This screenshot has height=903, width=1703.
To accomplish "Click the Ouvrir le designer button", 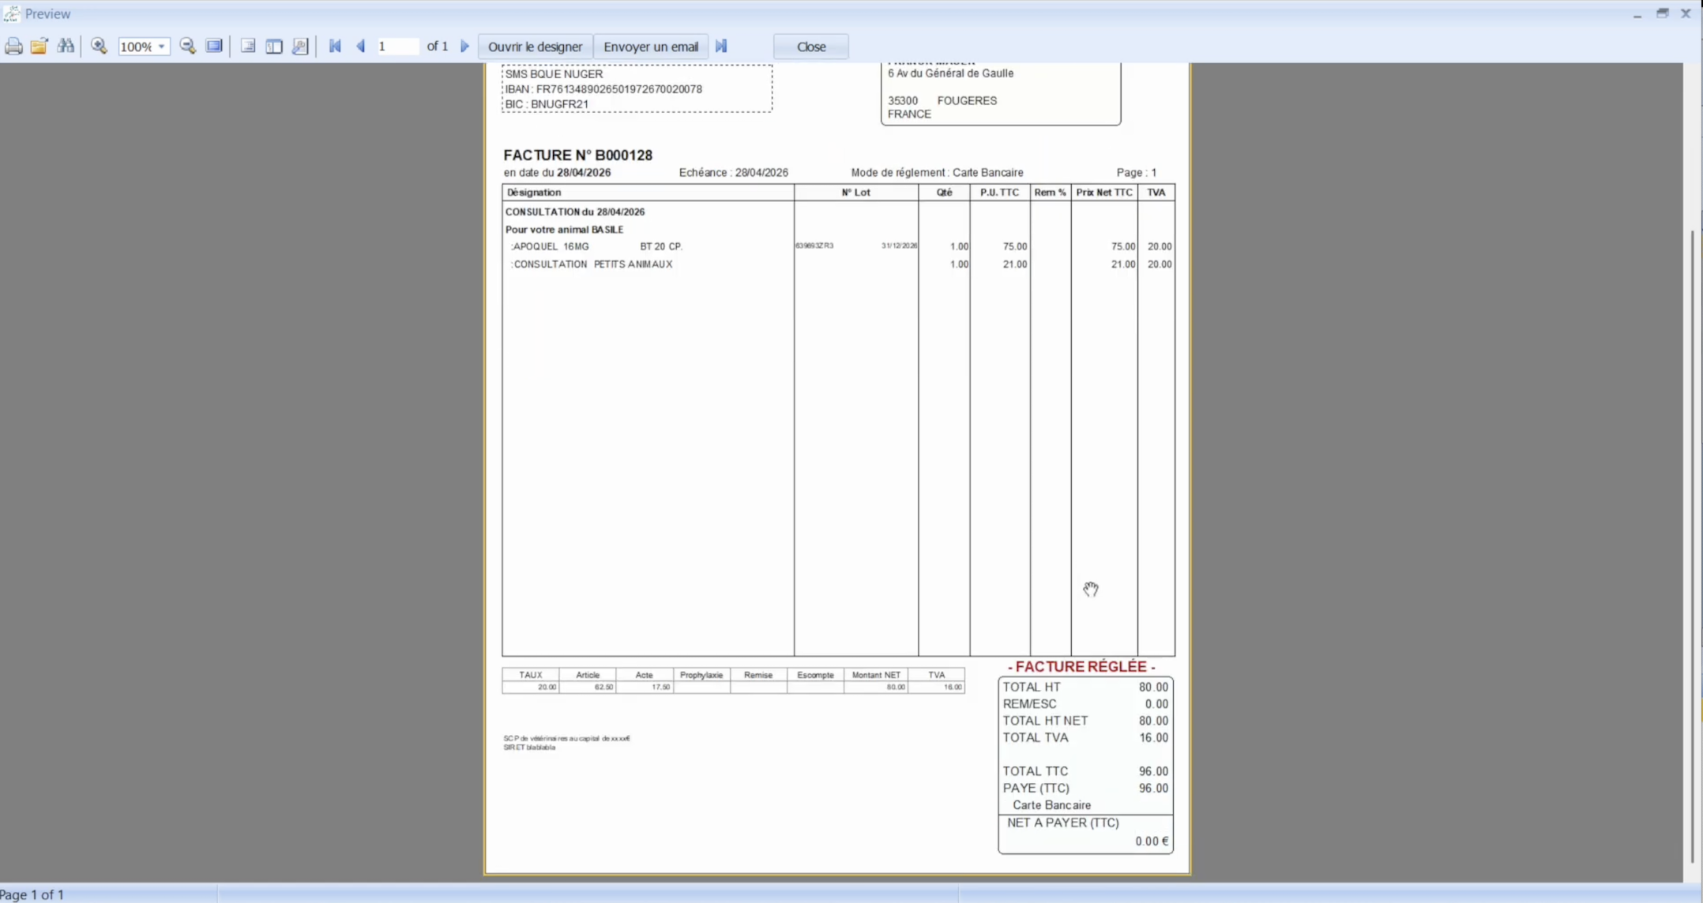I will click(x=535, y=47).
